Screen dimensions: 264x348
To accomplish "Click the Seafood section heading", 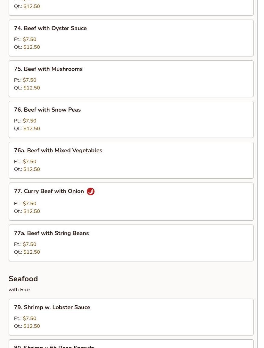I will [x=23, y=279].
